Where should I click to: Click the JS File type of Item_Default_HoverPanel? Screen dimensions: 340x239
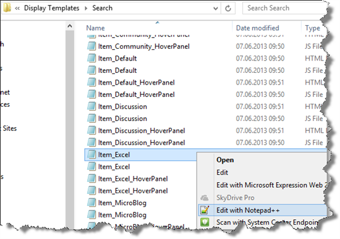(314, 94)
